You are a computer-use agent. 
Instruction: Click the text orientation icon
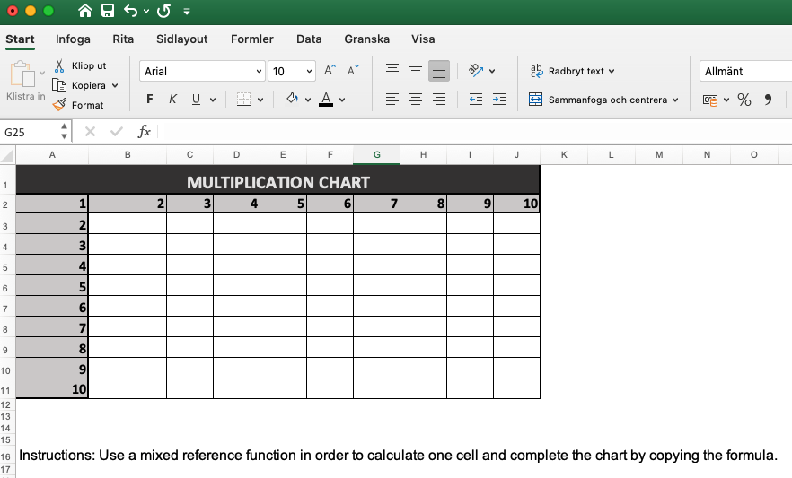(476, 71)
